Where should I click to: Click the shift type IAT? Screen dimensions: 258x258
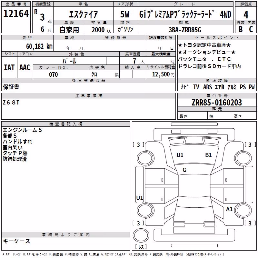(x=9, y=67)
